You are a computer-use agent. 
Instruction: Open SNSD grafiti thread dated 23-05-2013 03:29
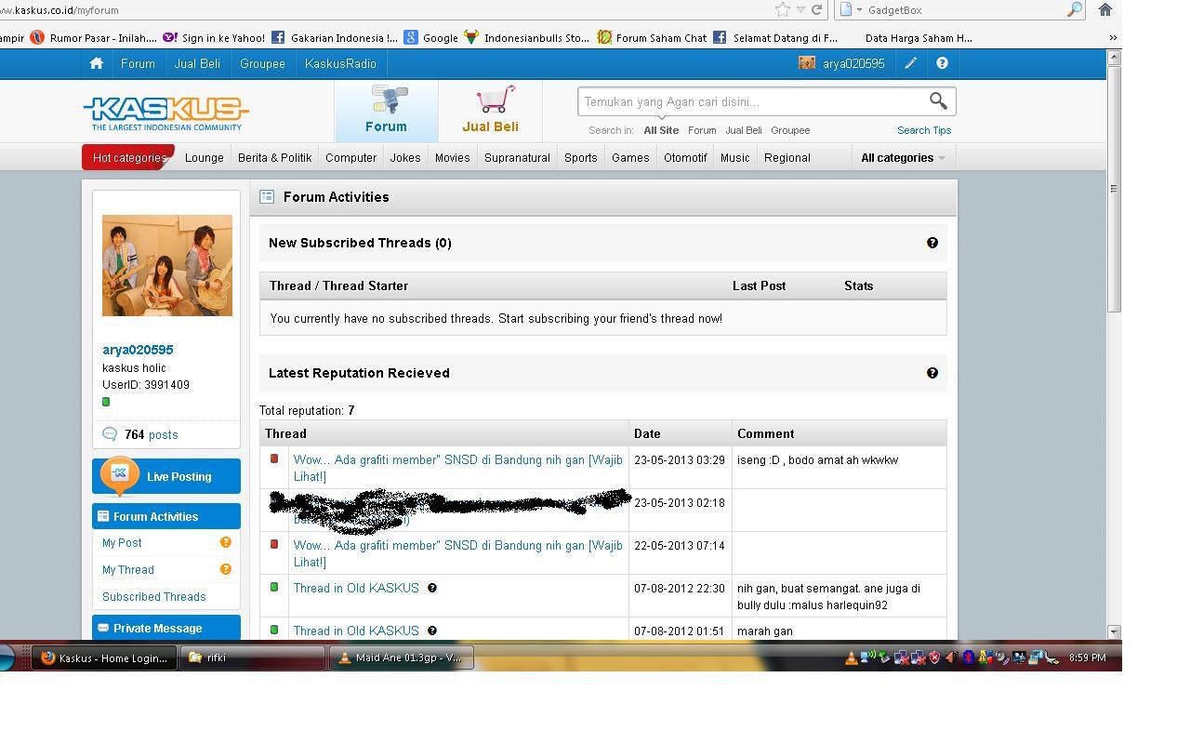pyautogui.click(x=458, y=468)
